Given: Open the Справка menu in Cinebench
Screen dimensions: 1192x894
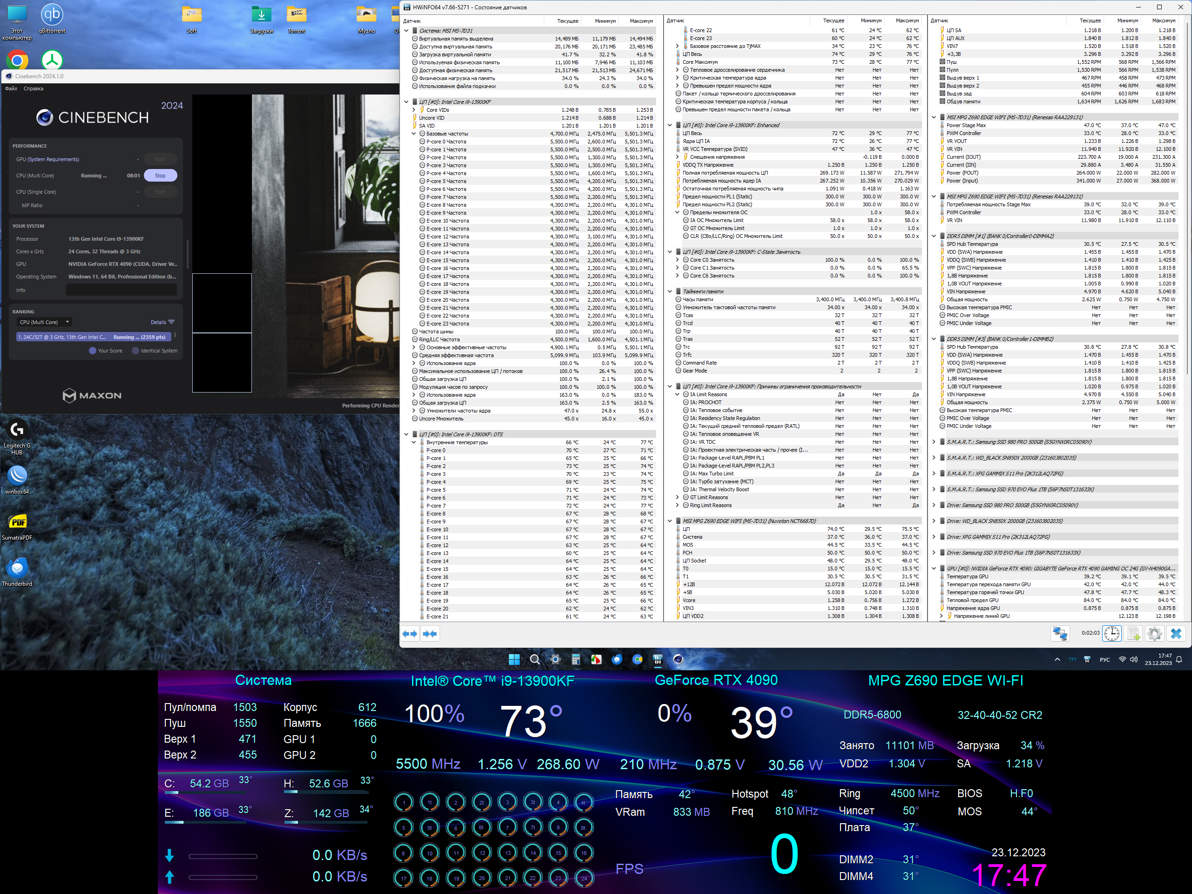Looking at the screenshot, I should coord(33,88).
